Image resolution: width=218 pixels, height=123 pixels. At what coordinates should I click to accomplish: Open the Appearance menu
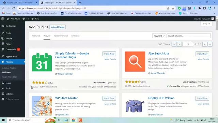[11, 56]
